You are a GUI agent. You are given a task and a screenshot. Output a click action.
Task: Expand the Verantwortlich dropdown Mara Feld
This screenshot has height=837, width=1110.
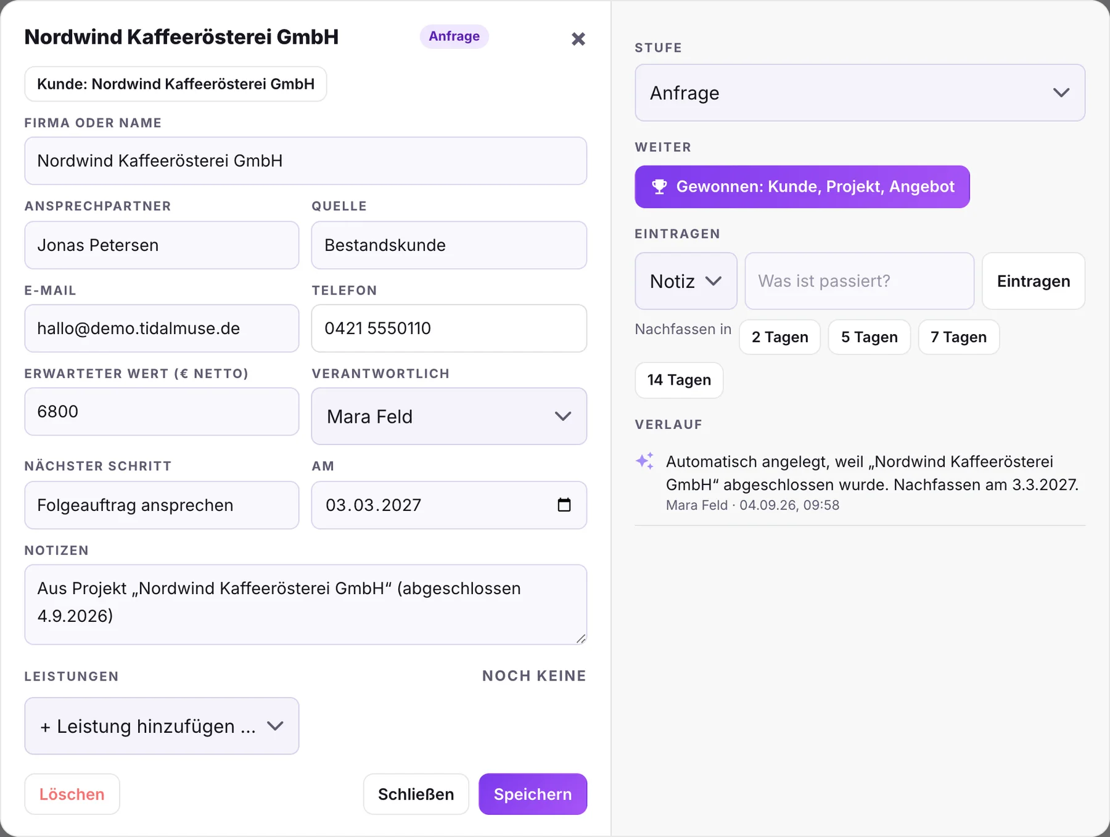tap(449, 417)
